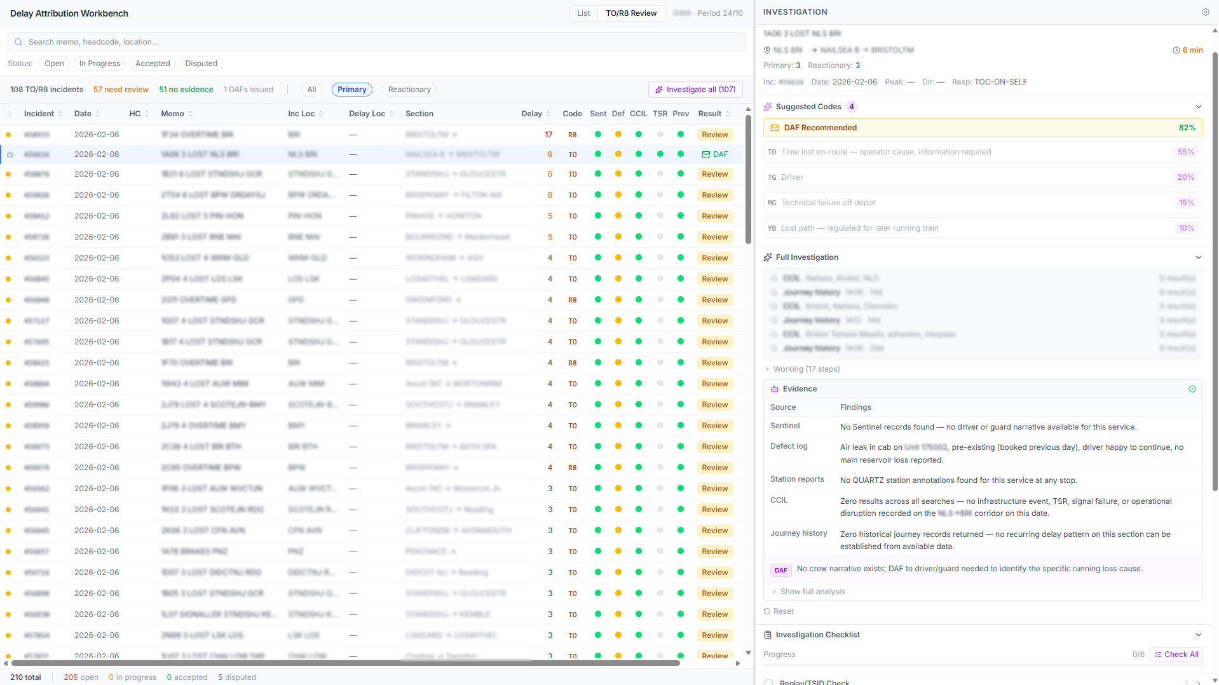Tick the Replay/TSID Check checklist circle
The width and height of the screenshot is (1219, 685).
768,682
